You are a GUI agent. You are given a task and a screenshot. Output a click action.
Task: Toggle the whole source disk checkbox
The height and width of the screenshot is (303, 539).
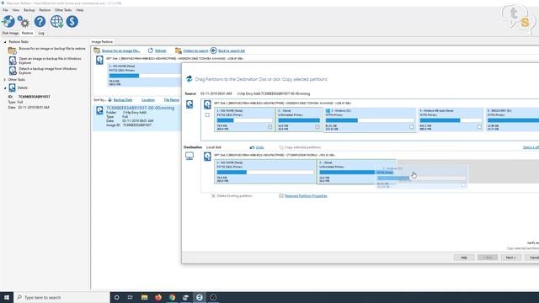(207, 114)
